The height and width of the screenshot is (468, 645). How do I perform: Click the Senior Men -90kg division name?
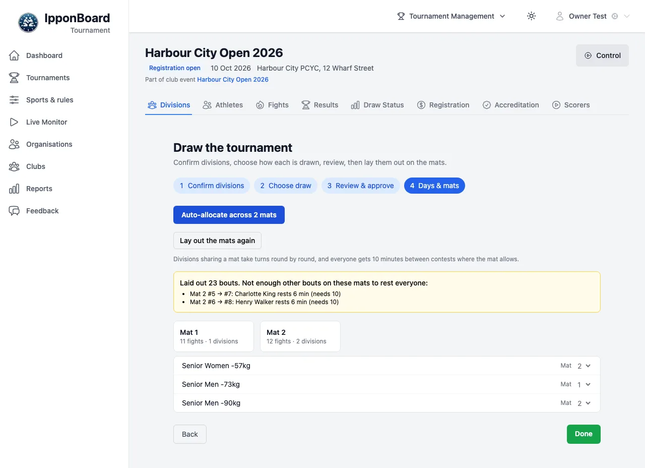click(x=211, y=403)
